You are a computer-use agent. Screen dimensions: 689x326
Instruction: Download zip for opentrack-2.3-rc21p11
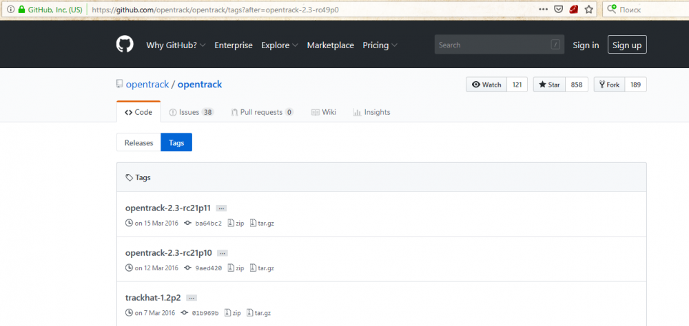click(236, 223)
